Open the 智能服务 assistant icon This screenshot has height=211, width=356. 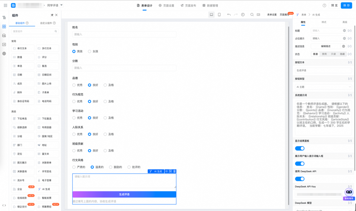coord(348,192)
